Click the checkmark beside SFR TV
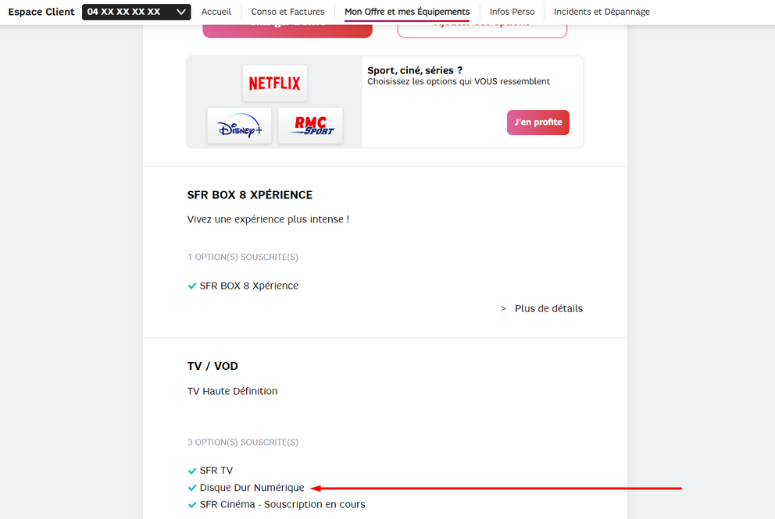This screenshot has width=775, height=519. click(x=192, y=471)
